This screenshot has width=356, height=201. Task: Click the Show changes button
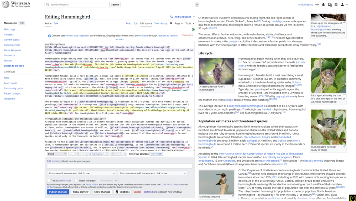pos(102,192)
